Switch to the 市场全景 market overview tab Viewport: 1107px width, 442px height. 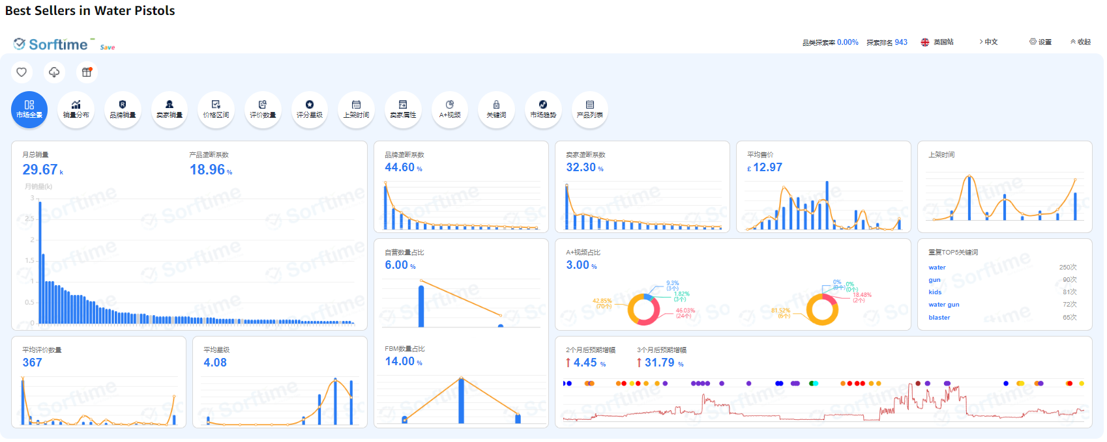(29, 109)
